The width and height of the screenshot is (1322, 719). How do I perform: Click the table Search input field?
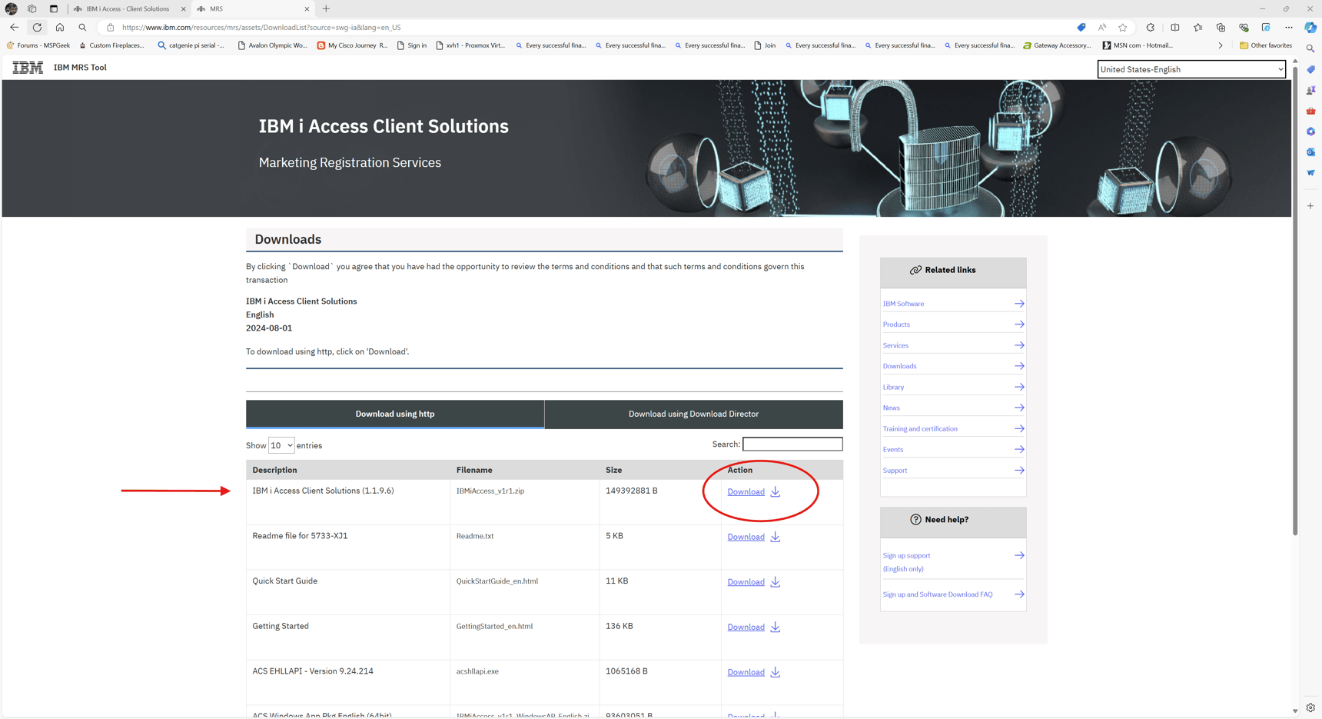pos(792,444)
